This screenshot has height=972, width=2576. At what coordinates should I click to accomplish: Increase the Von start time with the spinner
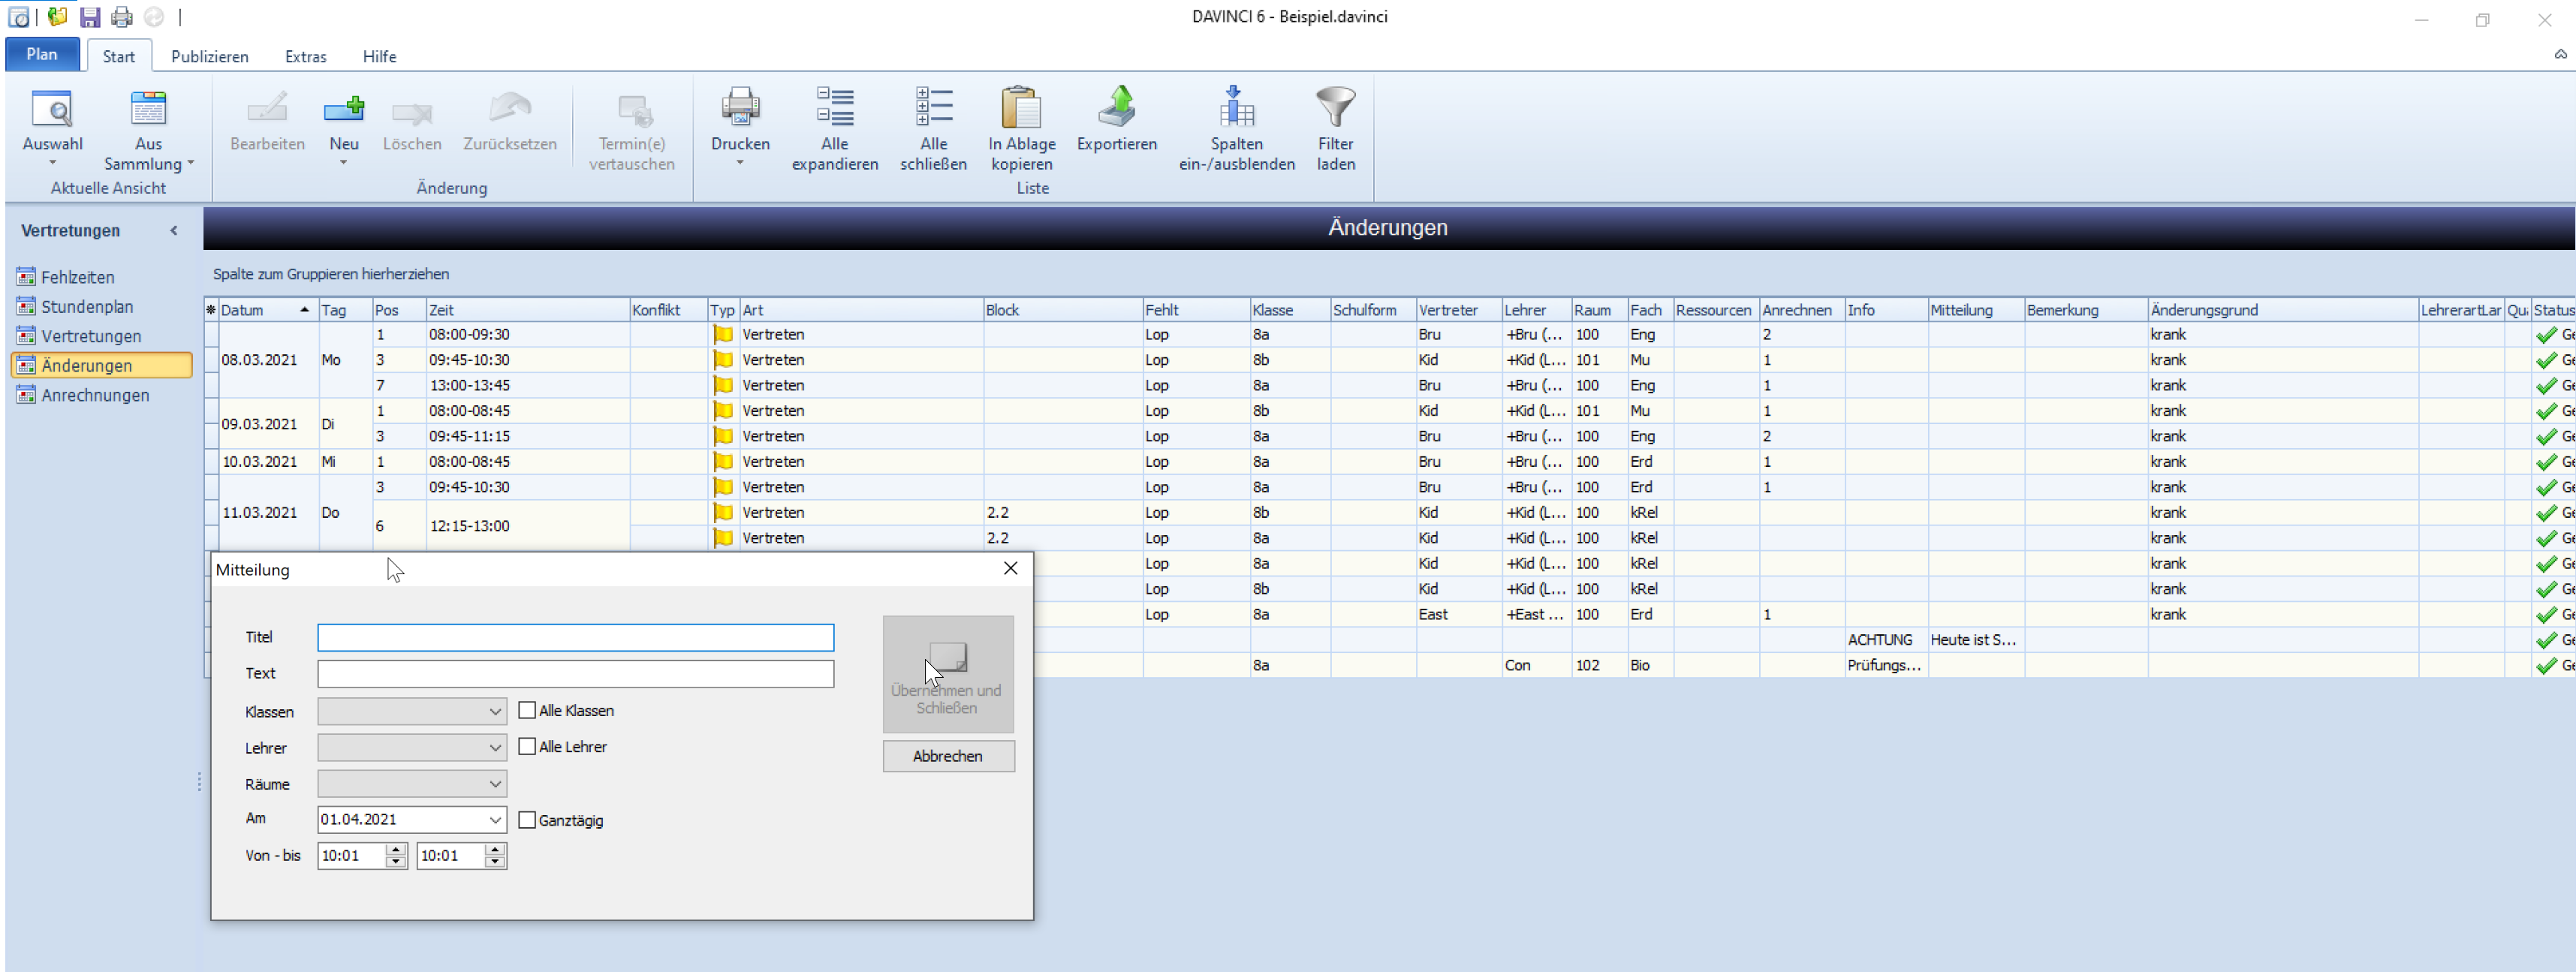pyautogui.click(x=396, y=850)
